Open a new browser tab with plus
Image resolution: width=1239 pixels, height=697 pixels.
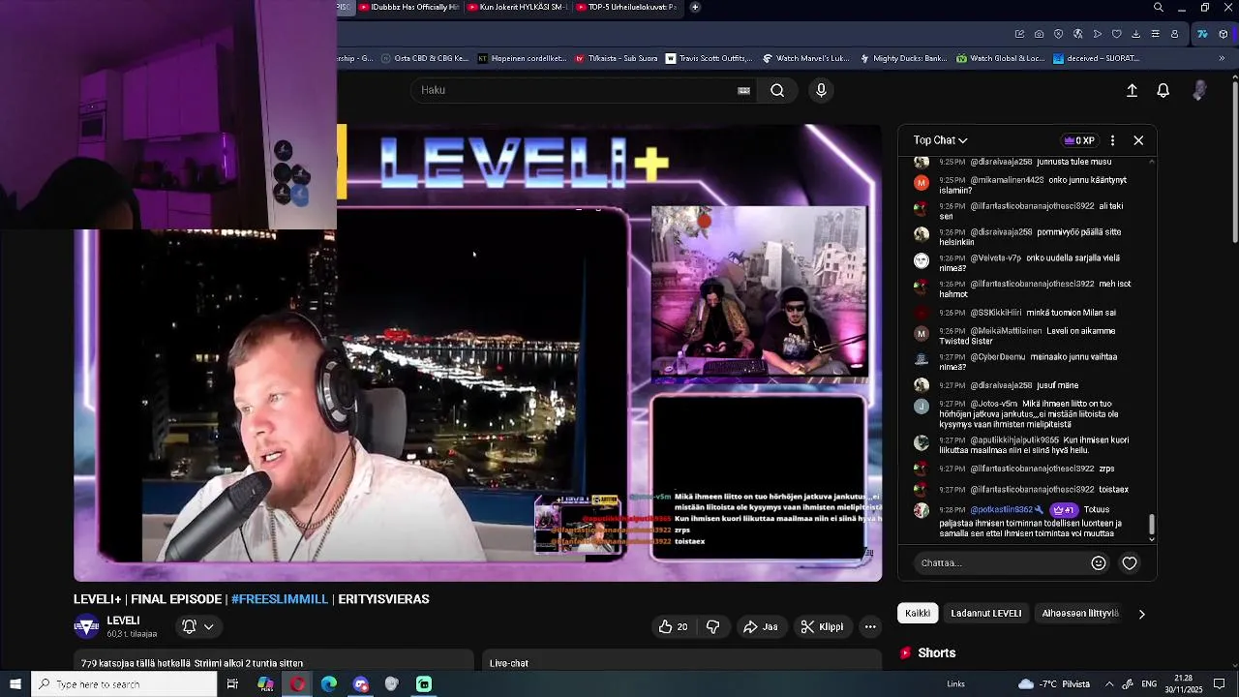coord(695,7)
